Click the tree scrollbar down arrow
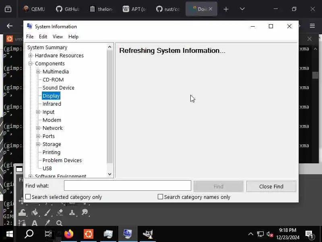 109,174
